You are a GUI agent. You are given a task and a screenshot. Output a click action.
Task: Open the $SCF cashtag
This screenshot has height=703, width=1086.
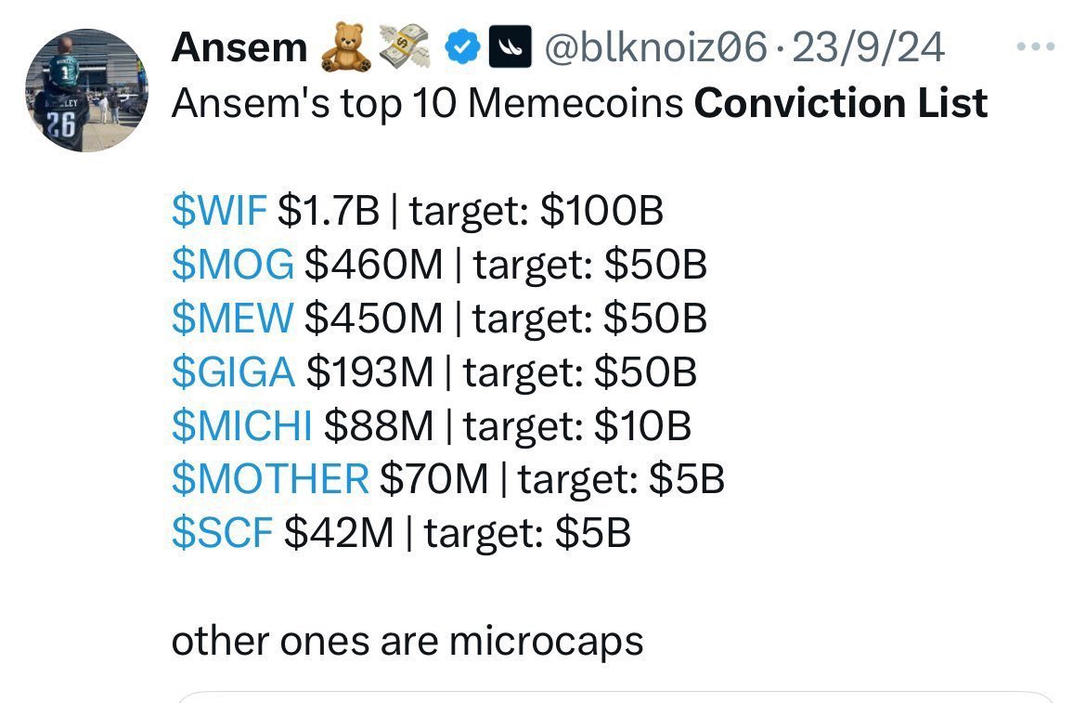coord(222,533)
